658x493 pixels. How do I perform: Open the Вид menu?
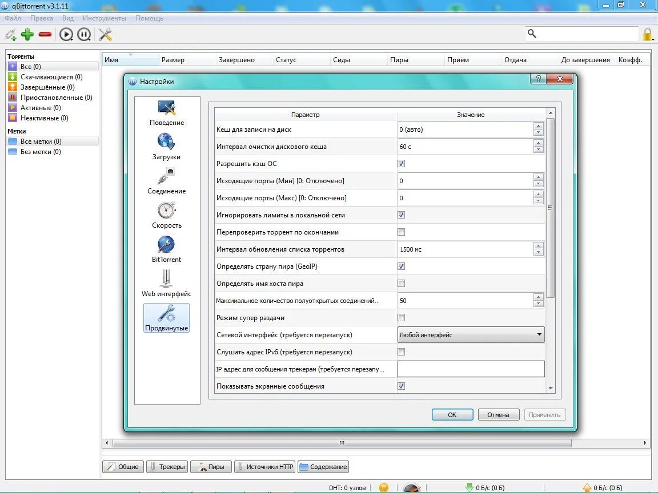coord(68,18)
